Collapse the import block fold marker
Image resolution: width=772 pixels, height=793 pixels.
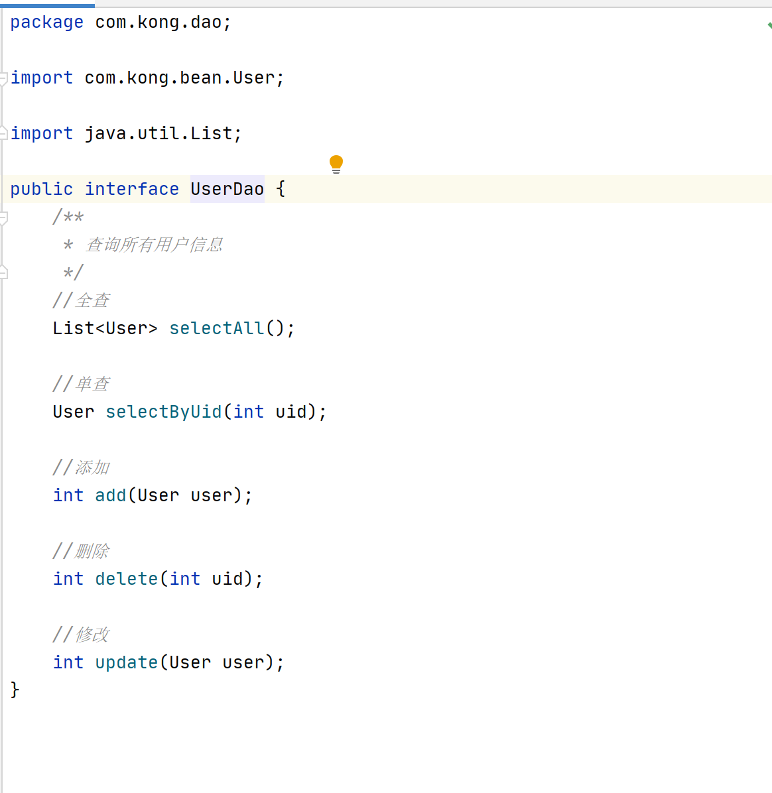(x=3, y=79)
